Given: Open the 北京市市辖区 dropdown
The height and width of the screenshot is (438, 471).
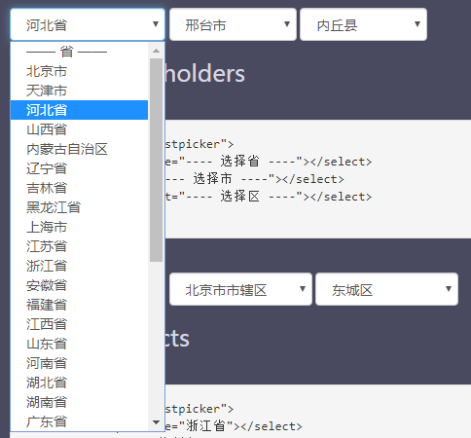Looking at the screenshot, I should pos(240,289).
